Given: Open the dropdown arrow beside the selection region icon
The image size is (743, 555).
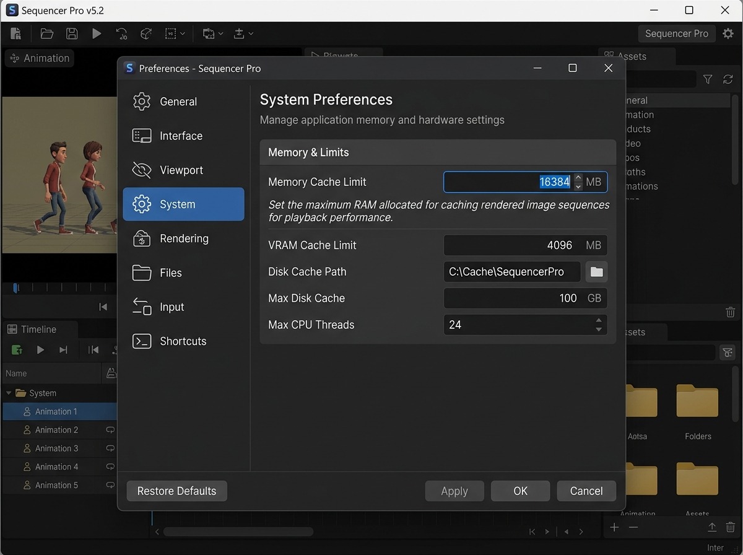Looking at the screenshot, I should 183,34.
